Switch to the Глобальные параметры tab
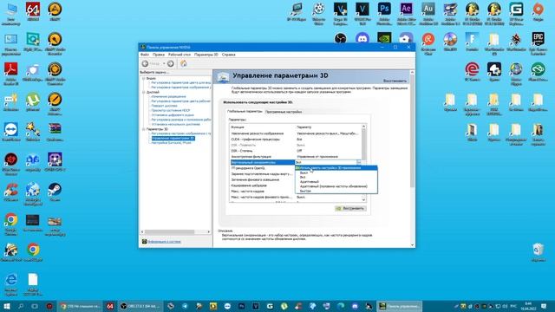Screen dimensions: 555x312 (245, 112)
